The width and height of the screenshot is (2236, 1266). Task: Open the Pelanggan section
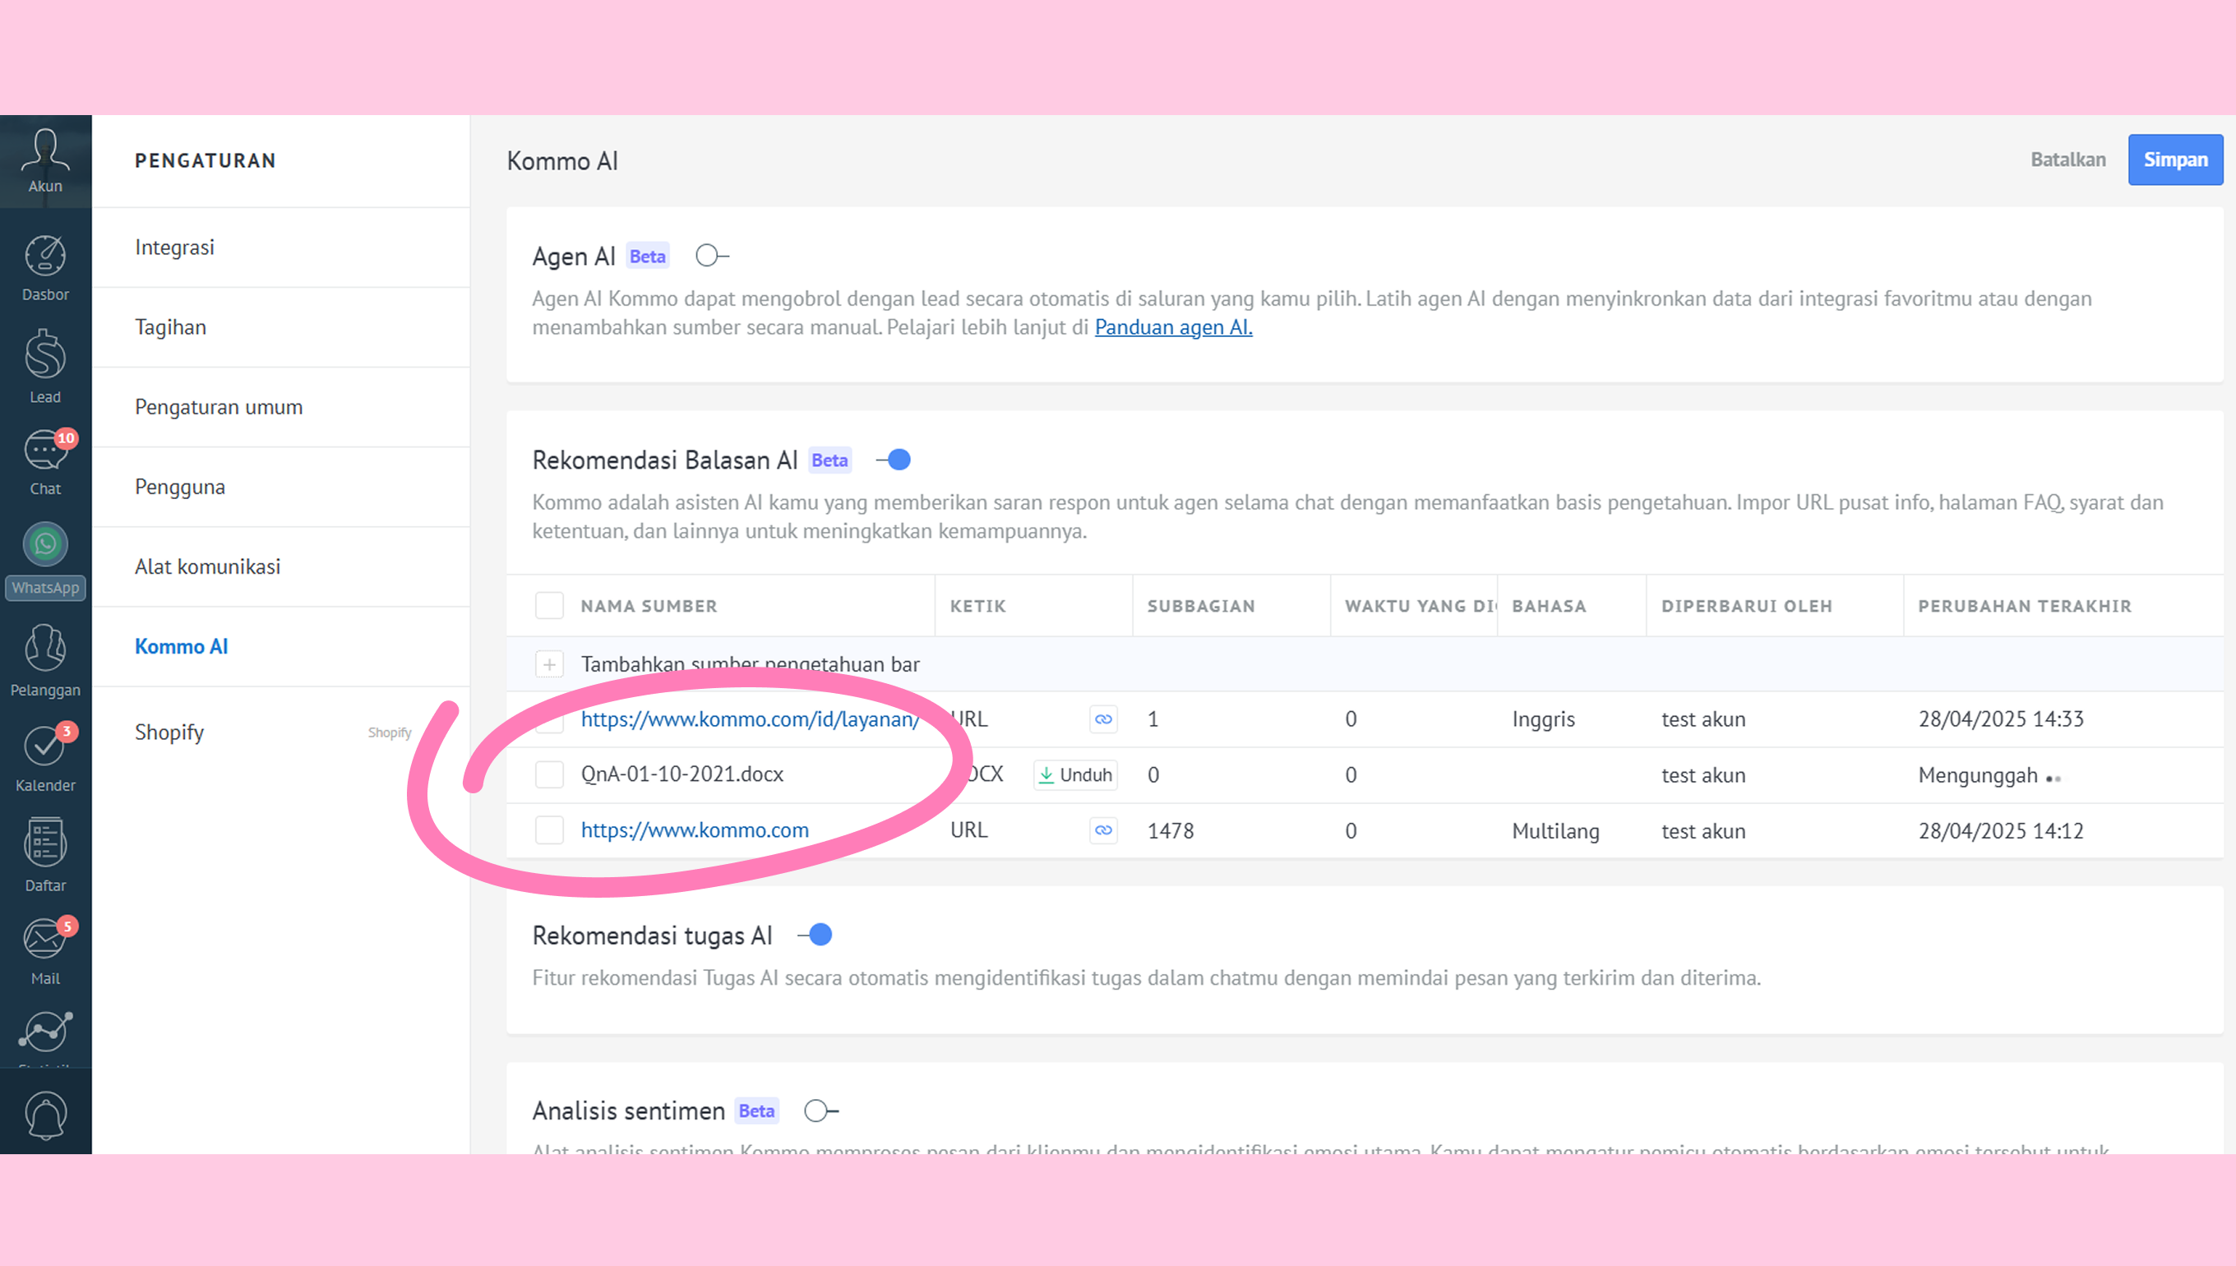45,661
